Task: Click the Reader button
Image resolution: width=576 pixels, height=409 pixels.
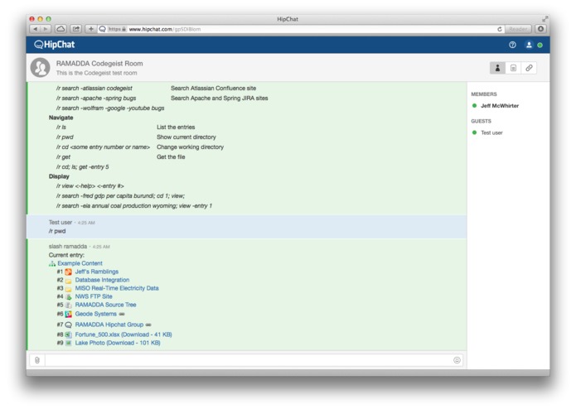Action: click(x=518, y=29)
